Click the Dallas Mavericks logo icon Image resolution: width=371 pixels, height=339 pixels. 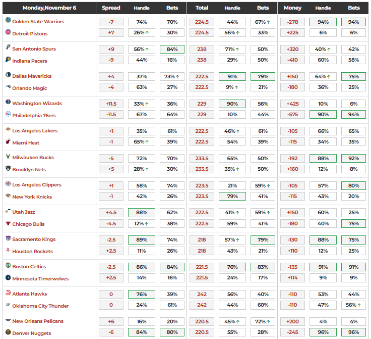click(x=8, y=74)
